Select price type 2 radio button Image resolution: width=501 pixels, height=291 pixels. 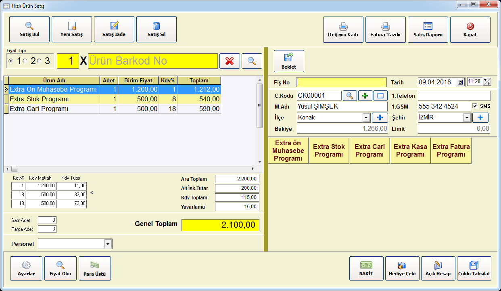(25, 61)
